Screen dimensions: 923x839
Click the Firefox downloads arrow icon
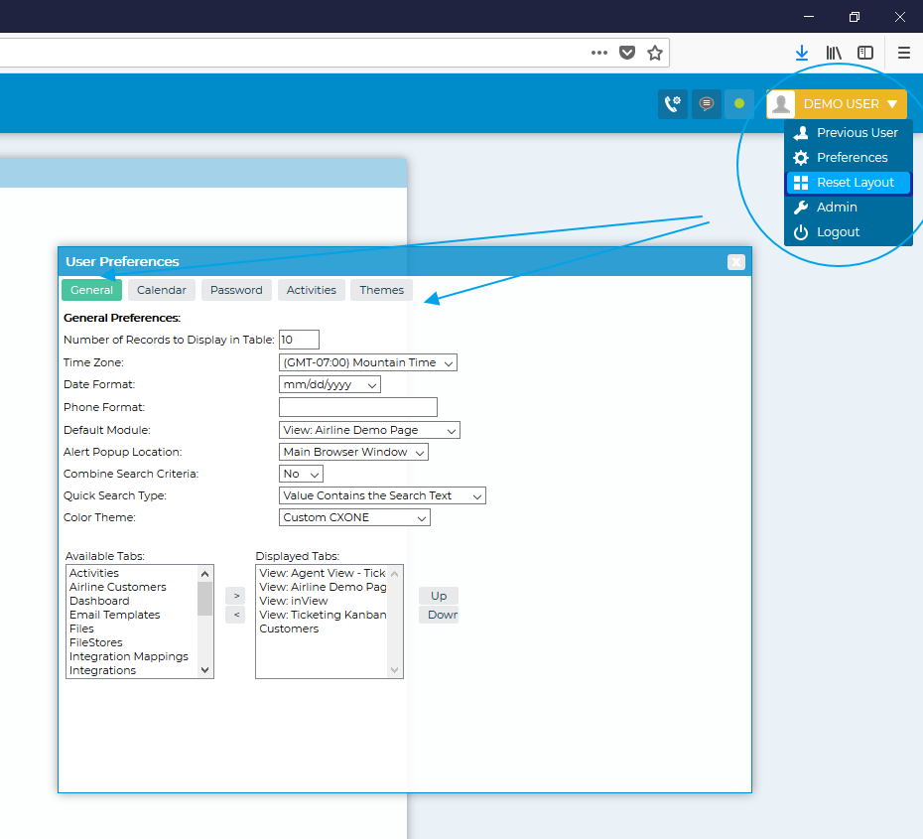[x=802, y=53]
